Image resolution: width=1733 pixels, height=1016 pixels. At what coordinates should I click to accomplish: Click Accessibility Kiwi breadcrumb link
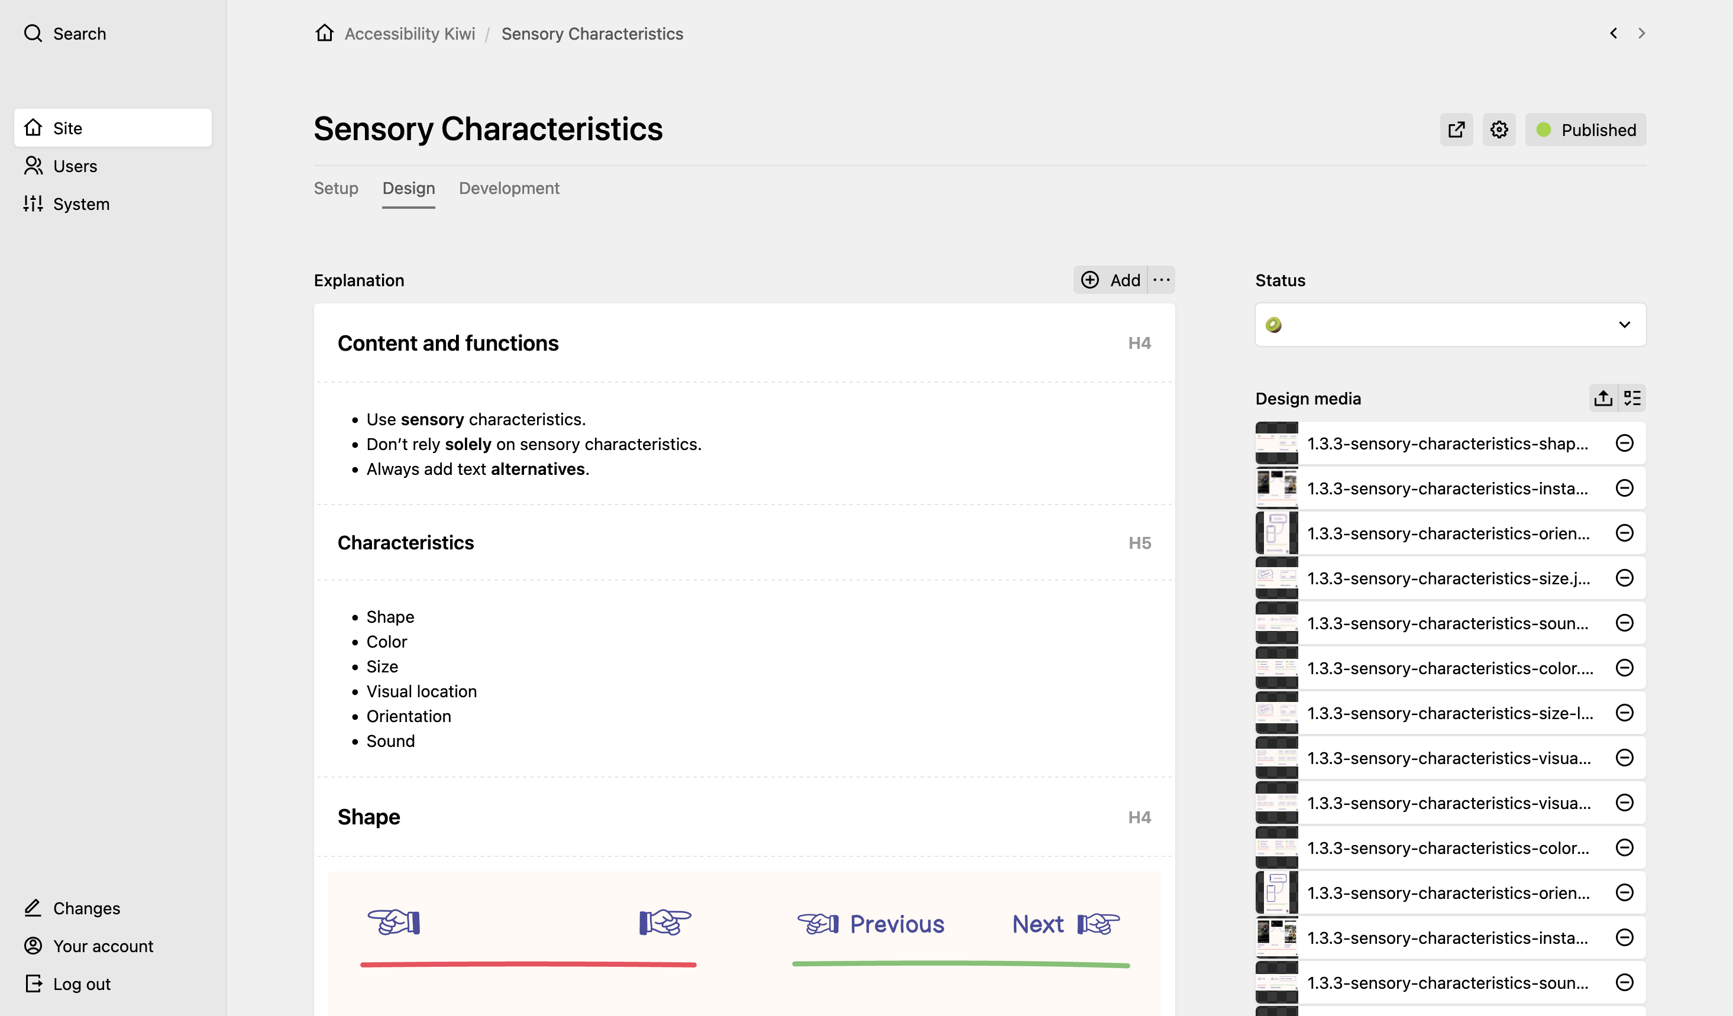tap(409, 33)
